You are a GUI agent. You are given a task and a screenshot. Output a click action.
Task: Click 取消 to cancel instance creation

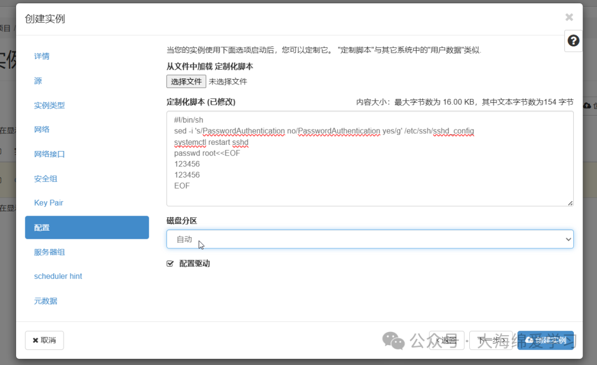pos(44,340)
